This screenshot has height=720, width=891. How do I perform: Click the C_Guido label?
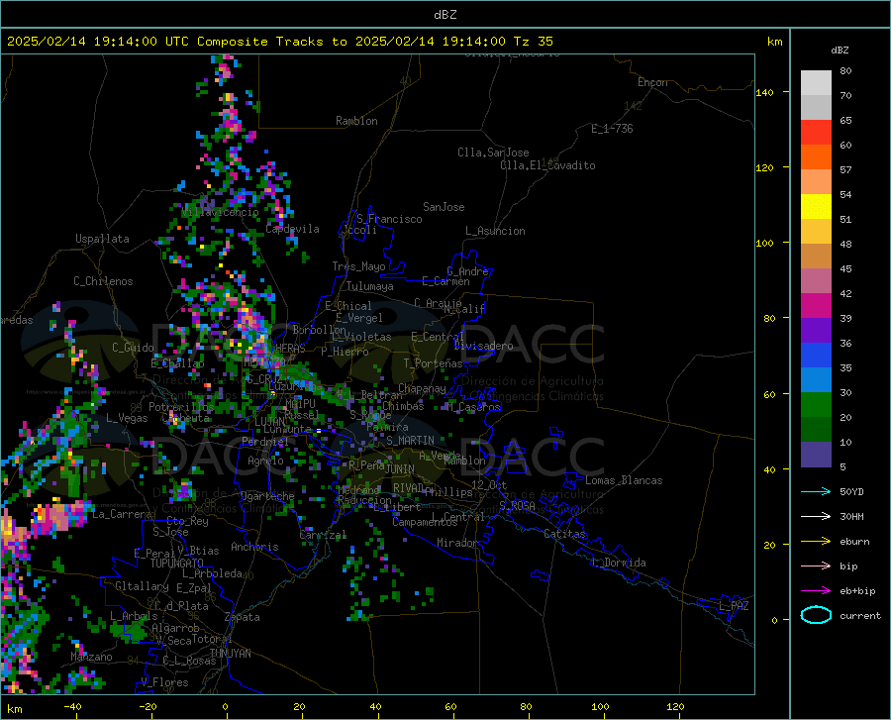click(x=133, y=348)
